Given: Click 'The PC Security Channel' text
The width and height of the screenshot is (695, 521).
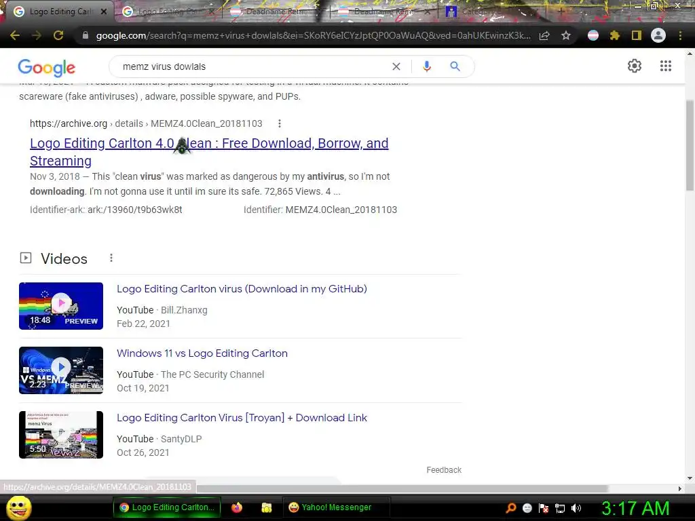Looking at the screenshot, I should [212, 374].
